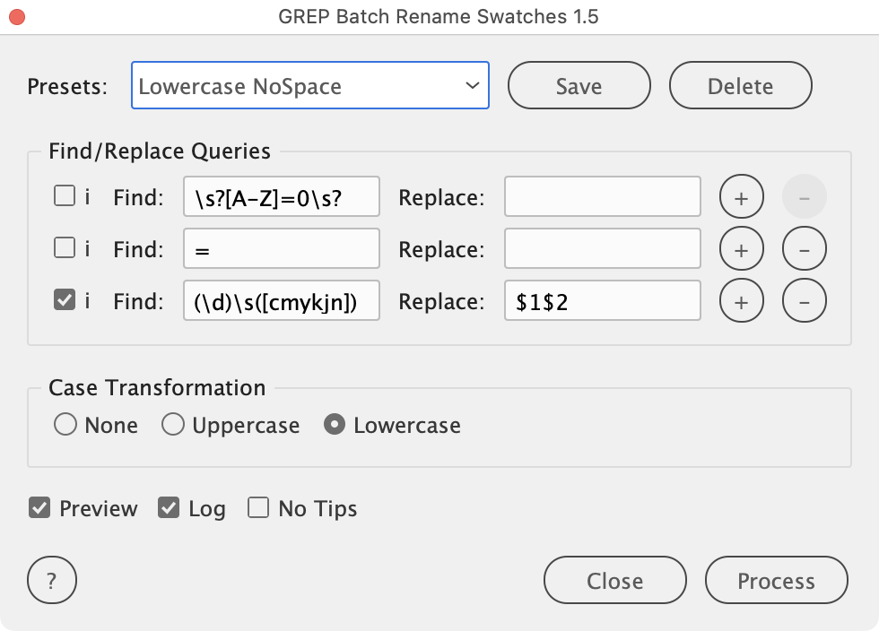
Task: Disable the third query row checkbox
Action: [x=65, y=300]
